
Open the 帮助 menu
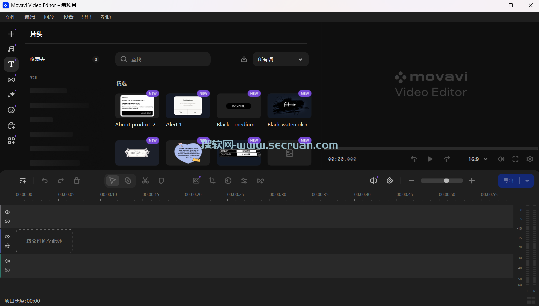(x=106, y=17)
